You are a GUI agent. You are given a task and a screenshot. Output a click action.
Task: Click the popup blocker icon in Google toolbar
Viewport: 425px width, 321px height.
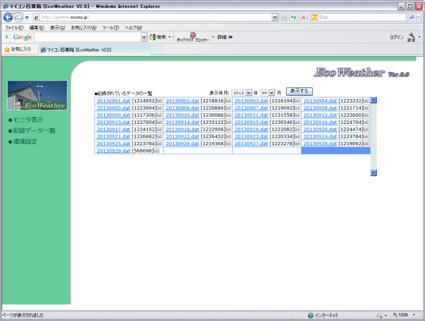(192, 35)
